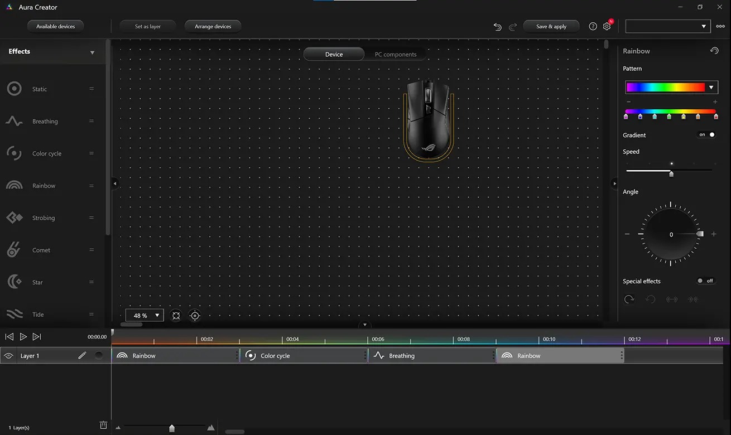This screenshot has height=435, width=731.
Task: Click the 00:06 mark on timeline ruler
Action: (378, 339)
